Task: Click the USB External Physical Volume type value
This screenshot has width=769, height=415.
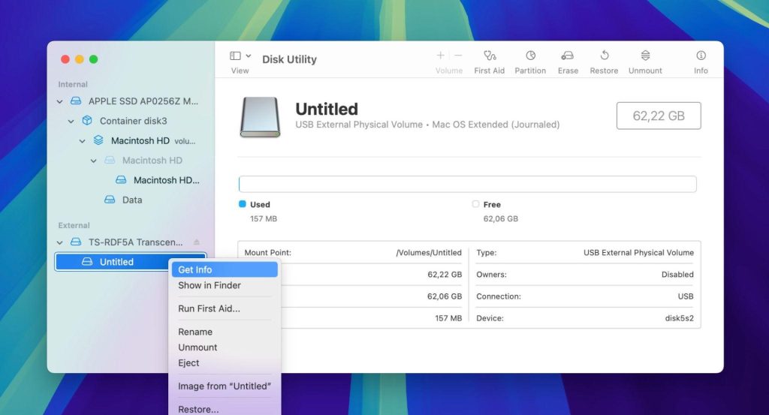Action: click(x=638, y=253)
